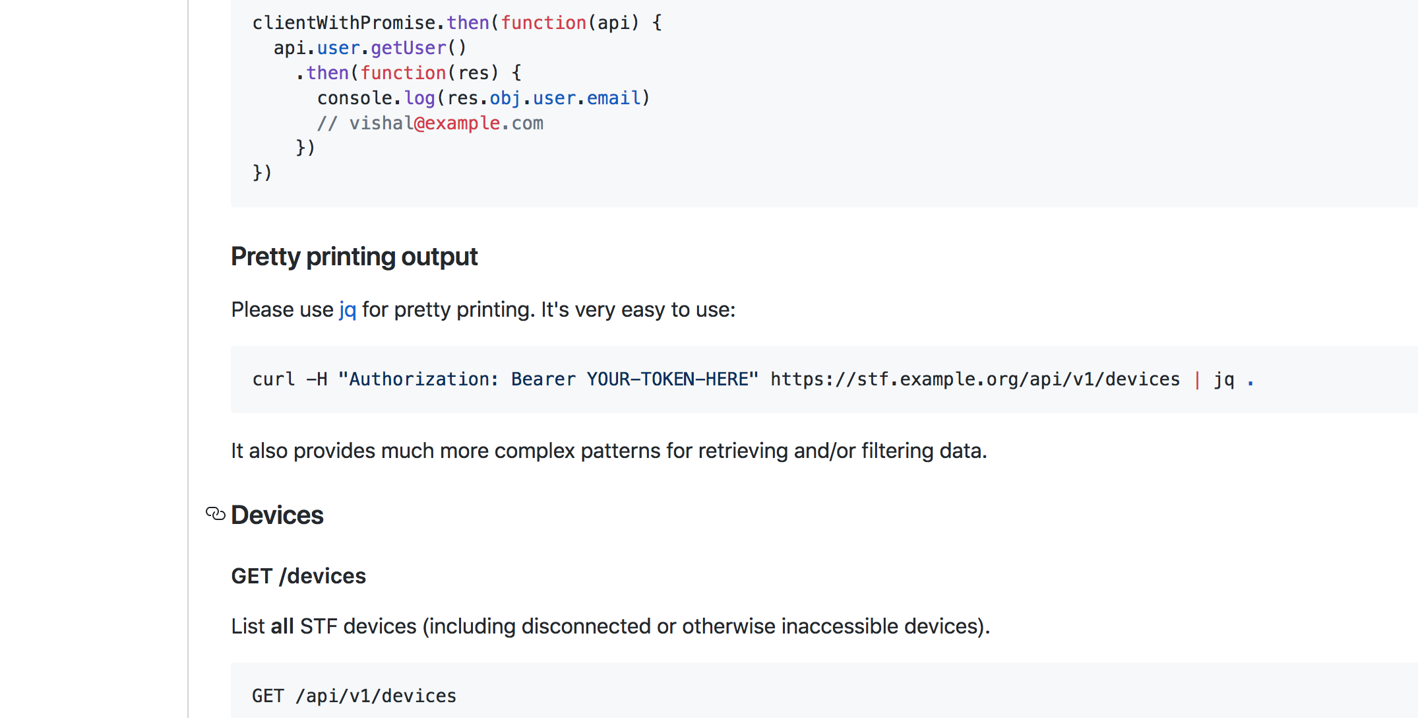This screenshot has height=718, width=1418.
Task: Click the console.log code line
Action: point(483,98)
